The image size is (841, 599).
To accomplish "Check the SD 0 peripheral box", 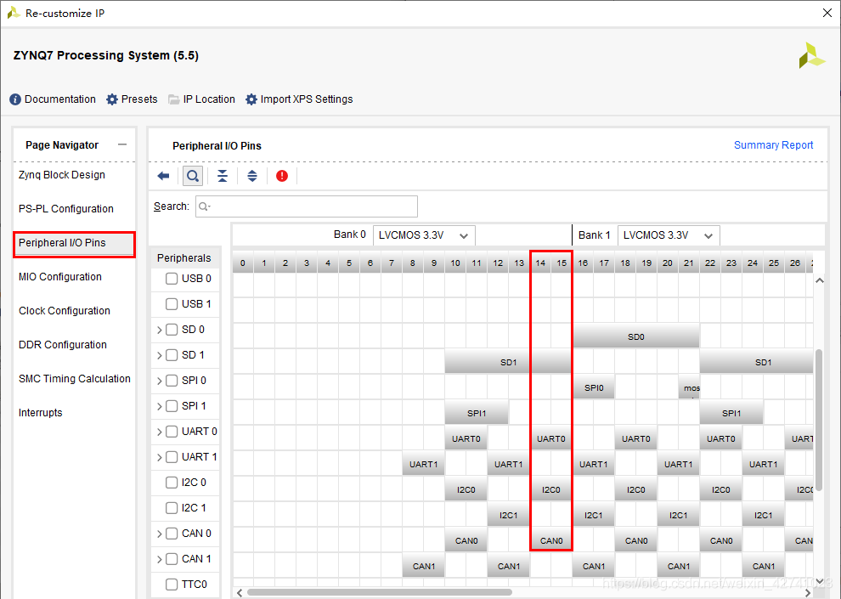I will tap(172, 330).
